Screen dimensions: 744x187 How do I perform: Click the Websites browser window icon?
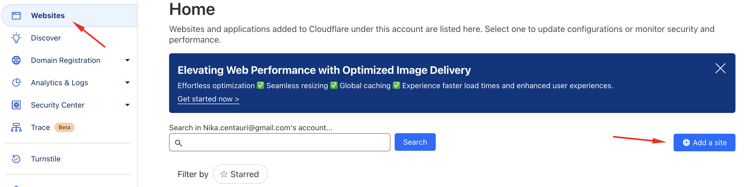click(16, 15)
